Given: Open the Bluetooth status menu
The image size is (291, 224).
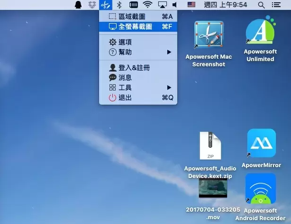Looking at the screenshot, I should click(119, 5).
